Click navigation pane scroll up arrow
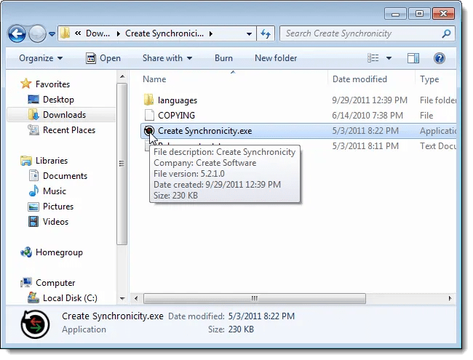The height and width of the screenshot is (360, 473). 122,76
